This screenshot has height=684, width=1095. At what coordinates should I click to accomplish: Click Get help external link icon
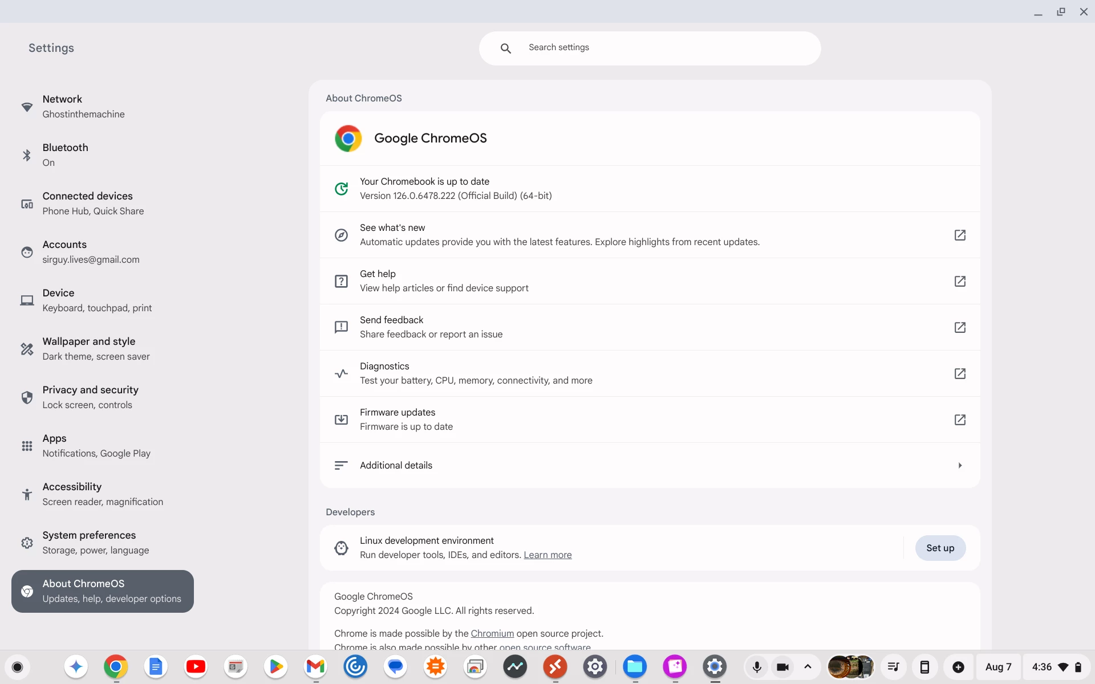tap(960, 281)
